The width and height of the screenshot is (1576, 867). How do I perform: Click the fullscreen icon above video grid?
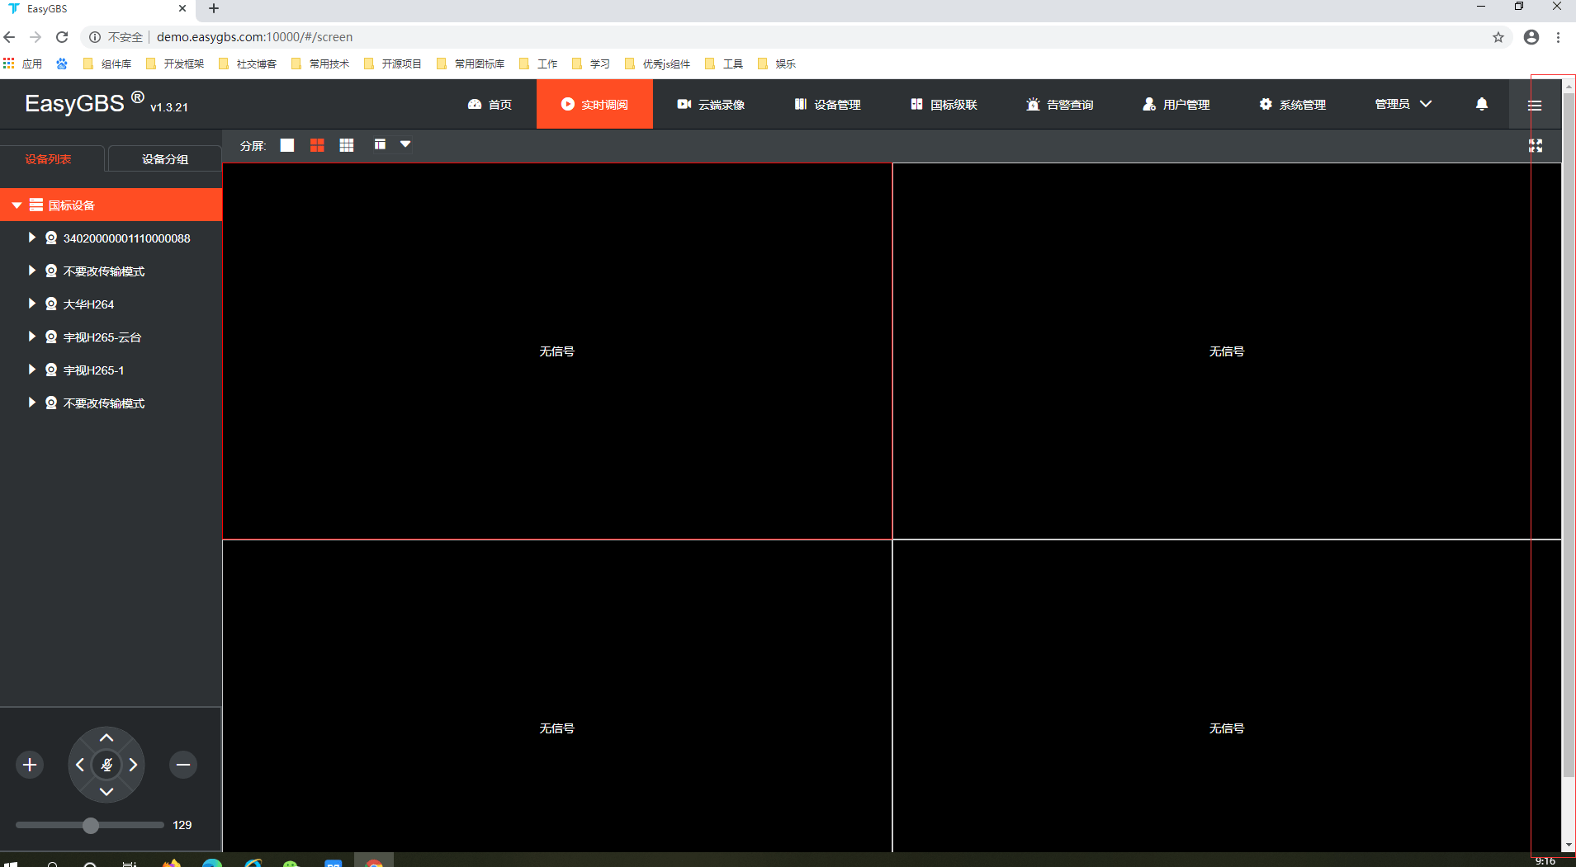pos(1536,145)
